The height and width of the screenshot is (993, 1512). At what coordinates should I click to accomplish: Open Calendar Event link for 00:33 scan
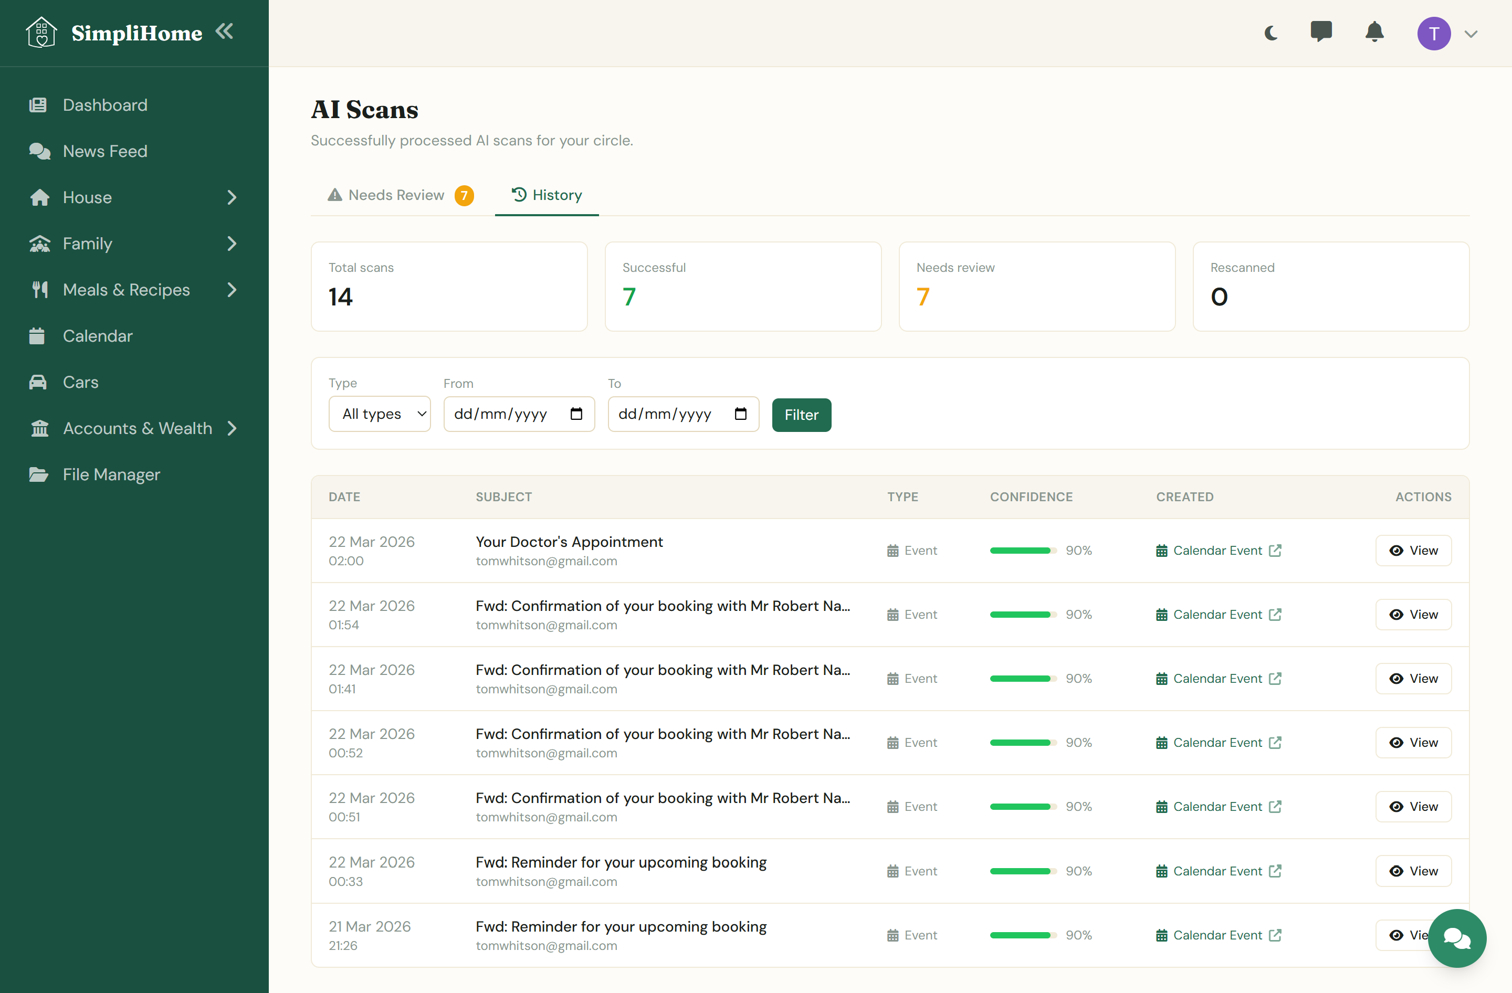(1218, 871)
